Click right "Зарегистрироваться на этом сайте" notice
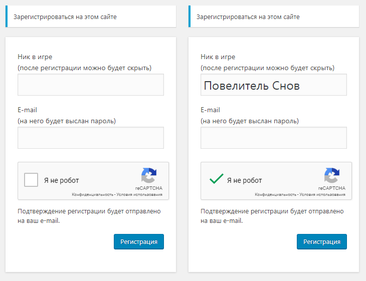 click(274, 17)
